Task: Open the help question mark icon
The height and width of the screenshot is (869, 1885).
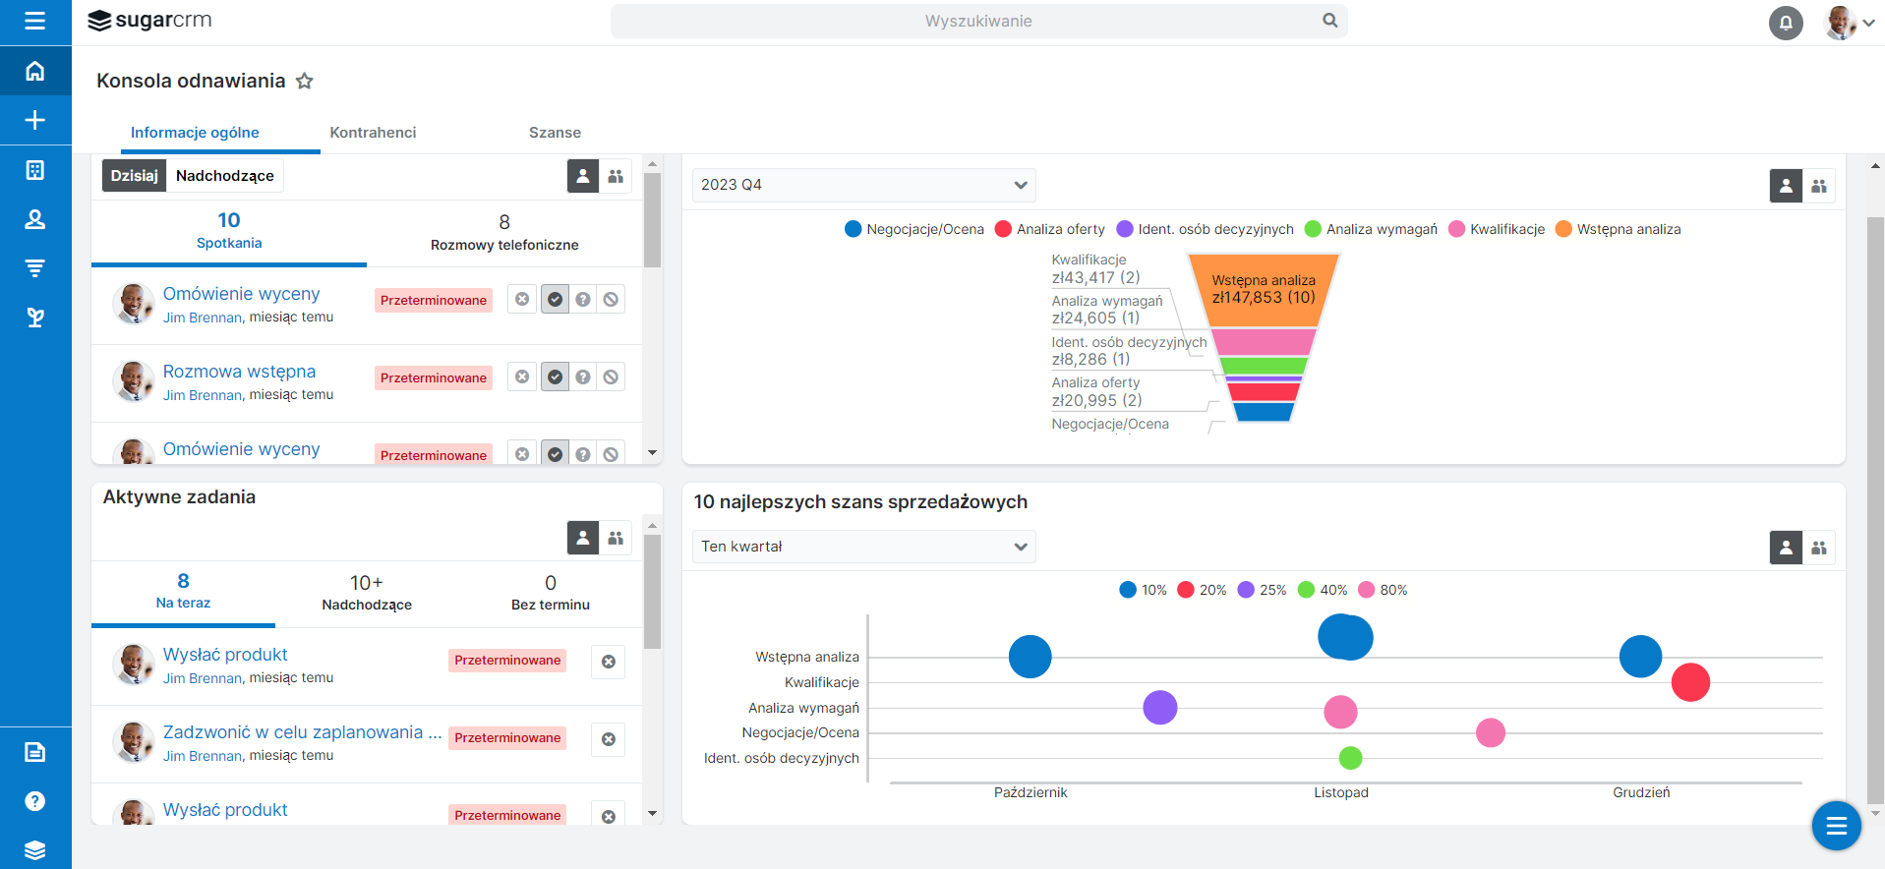Action: pos(35,801)
